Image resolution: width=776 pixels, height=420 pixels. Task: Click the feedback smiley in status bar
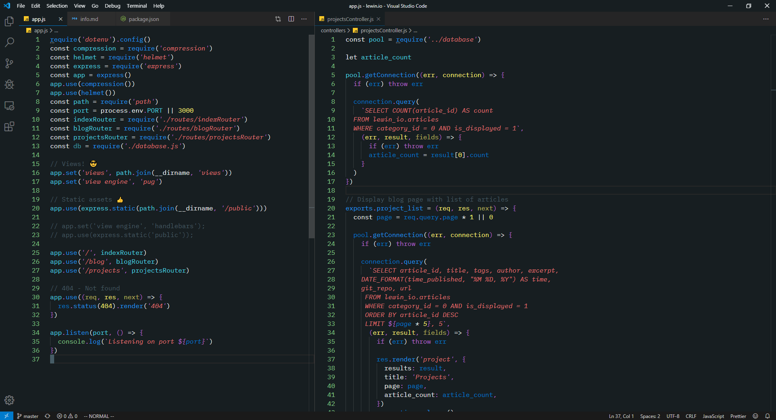click(755, 416)
